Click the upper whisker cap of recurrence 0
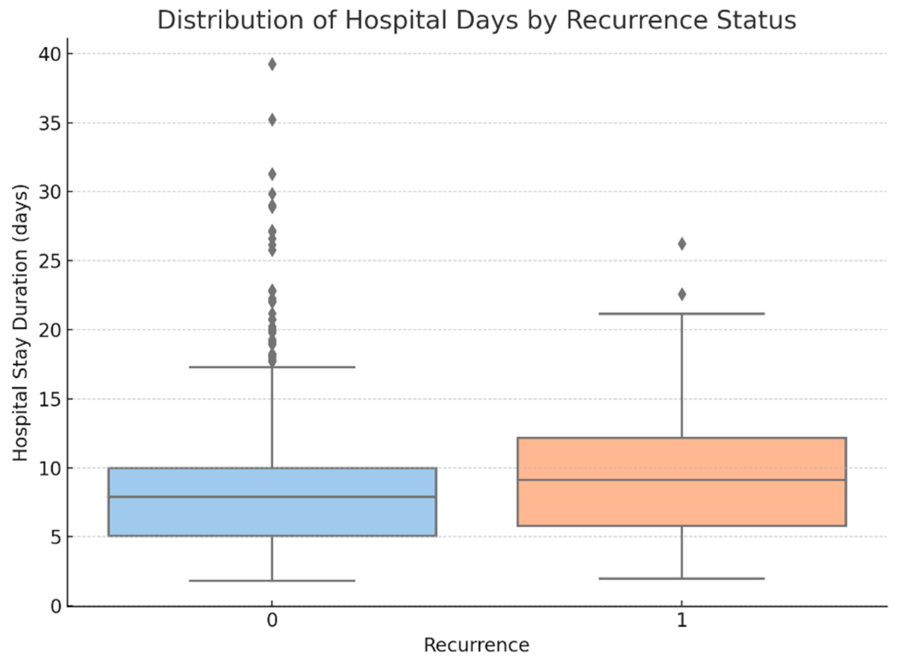The image size is (898, 666). (x=272, y=367)
